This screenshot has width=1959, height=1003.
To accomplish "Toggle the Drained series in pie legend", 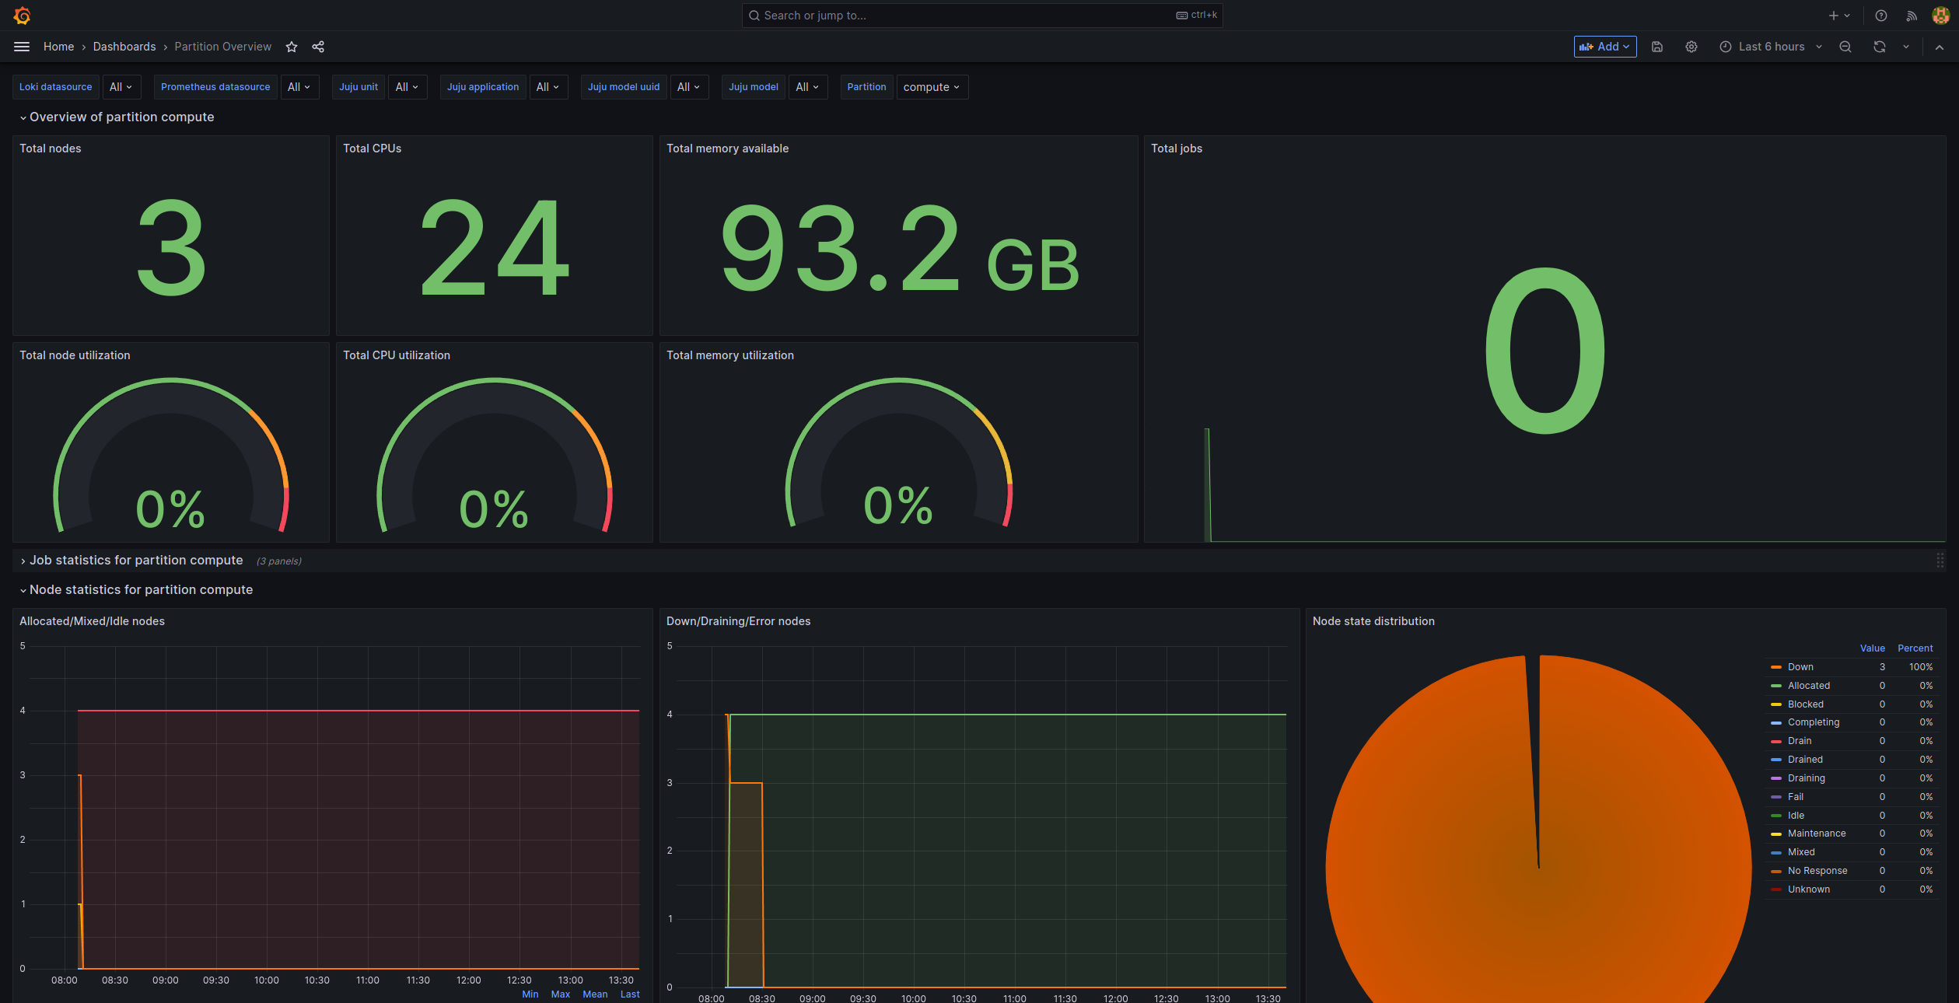I will [x=1805, y=760].
